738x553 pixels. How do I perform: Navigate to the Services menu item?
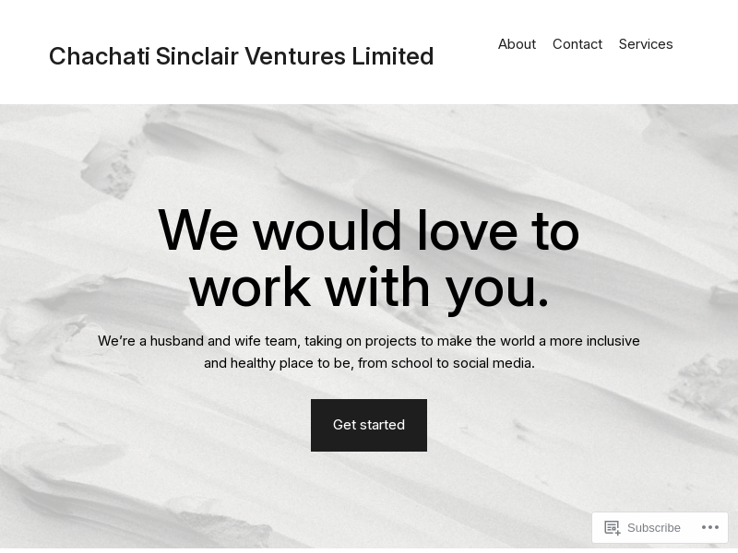pyautogui.click(x=646, y=44)
